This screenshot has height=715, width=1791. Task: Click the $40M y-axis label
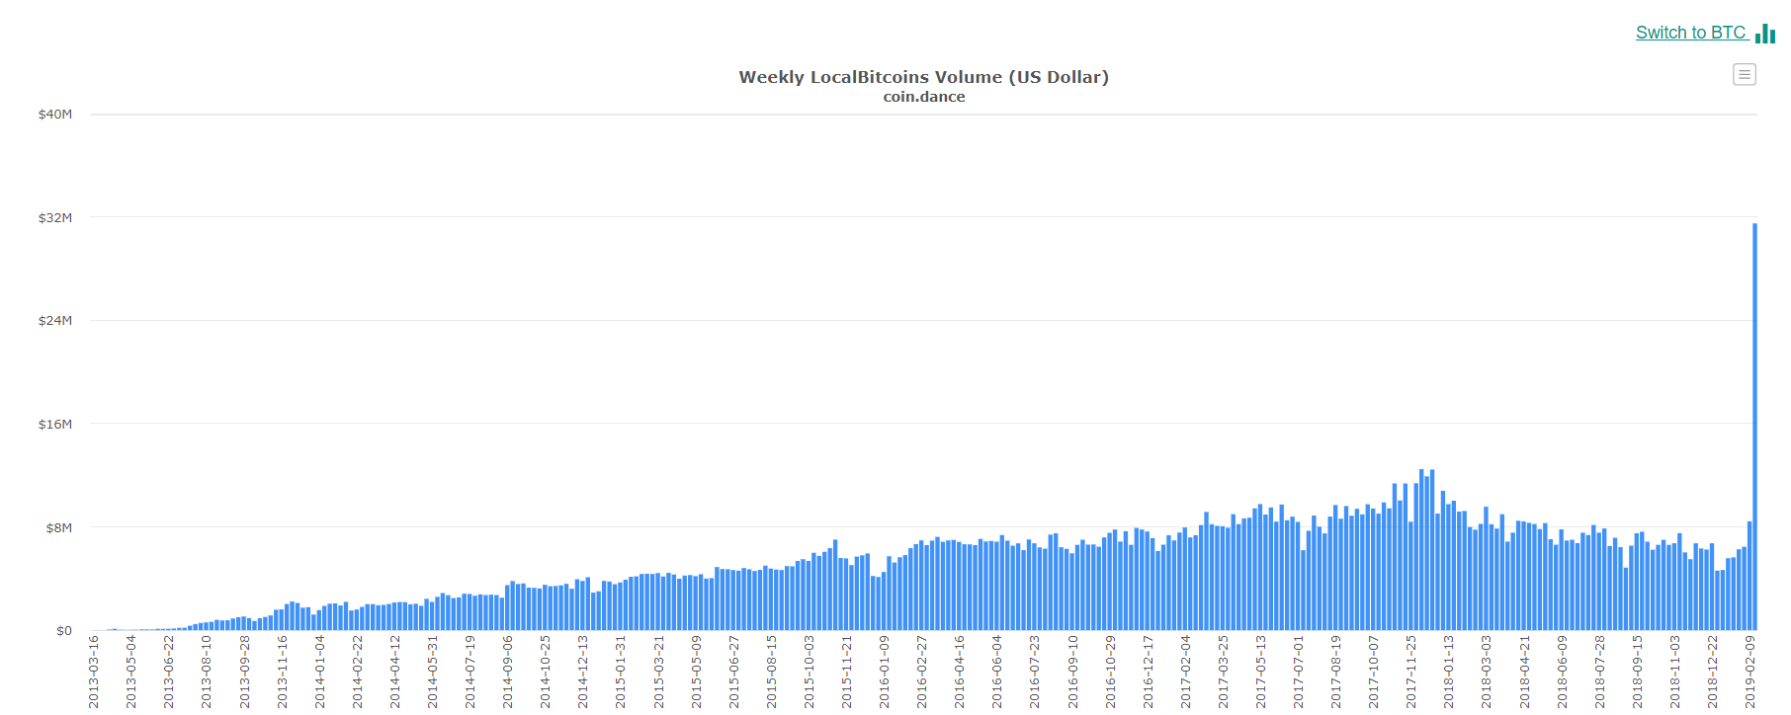55,115
